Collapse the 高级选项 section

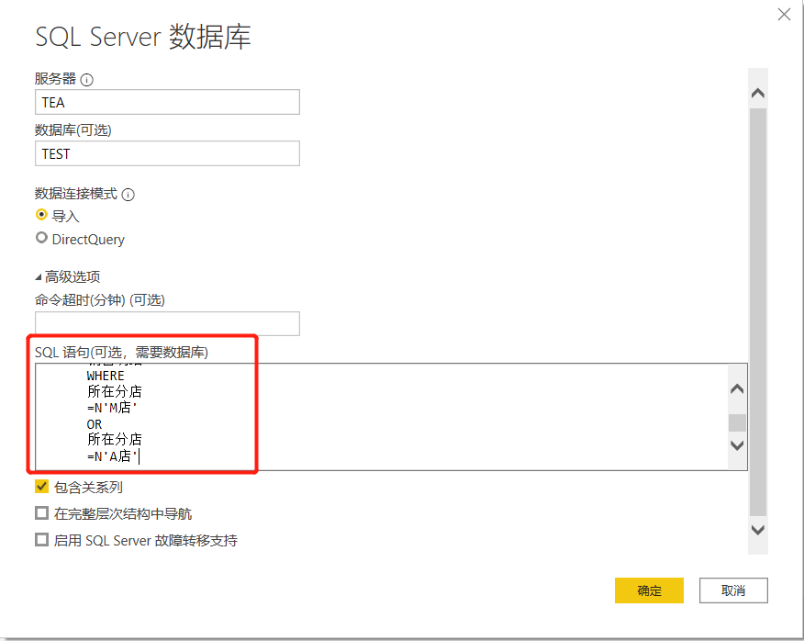coord(38,277)
